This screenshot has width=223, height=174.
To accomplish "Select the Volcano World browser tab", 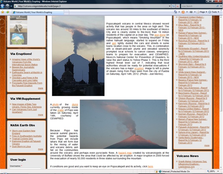I will pyautogui.click(x=37, y=12).
